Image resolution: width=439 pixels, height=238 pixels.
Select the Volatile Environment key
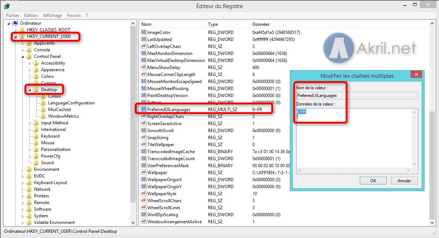click(x=54, y=223)
